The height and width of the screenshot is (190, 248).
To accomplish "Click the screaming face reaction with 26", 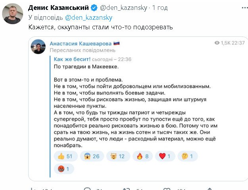I will [92, 156].
